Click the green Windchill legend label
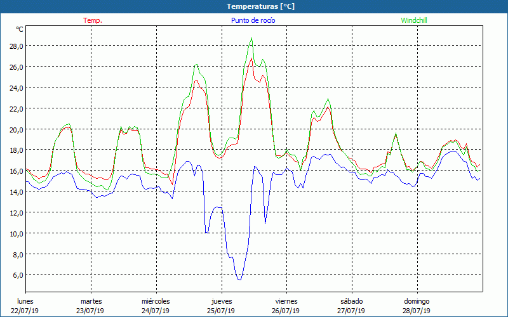Viewport: 508px width, 317px height. [x=414, y=20]
